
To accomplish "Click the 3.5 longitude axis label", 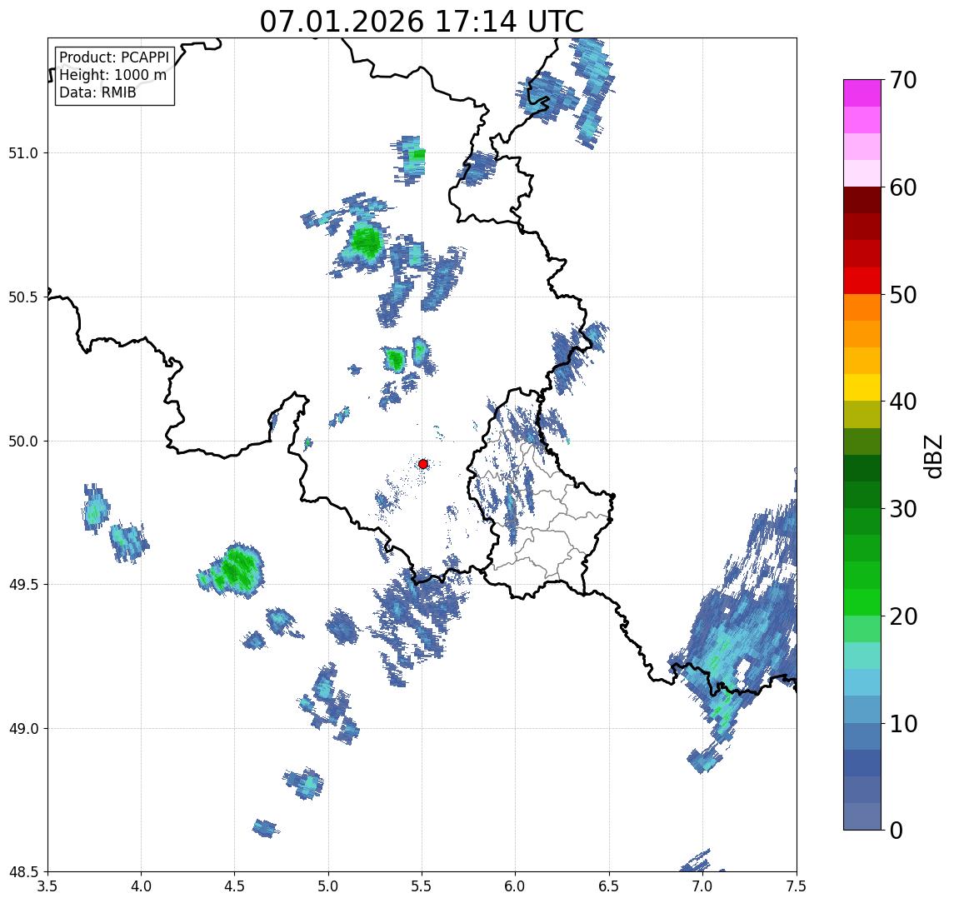I will coord(47,886).
